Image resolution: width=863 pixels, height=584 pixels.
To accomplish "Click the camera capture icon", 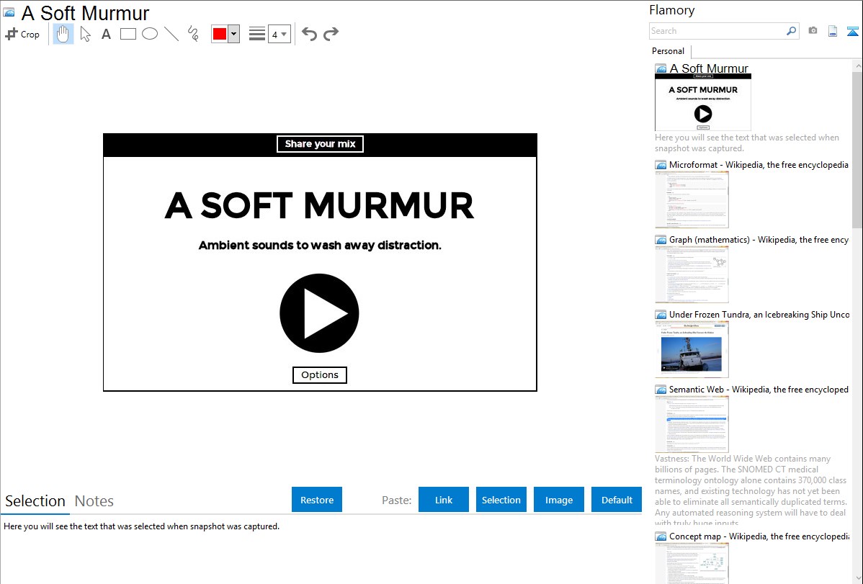I will [x=813, y=31].
